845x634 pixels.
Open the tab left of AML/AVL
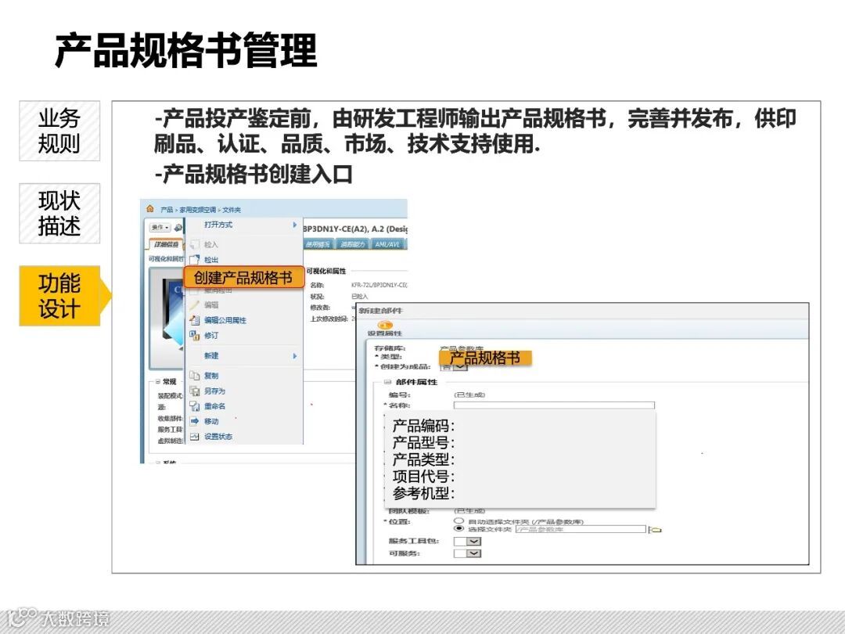(352, 244)
